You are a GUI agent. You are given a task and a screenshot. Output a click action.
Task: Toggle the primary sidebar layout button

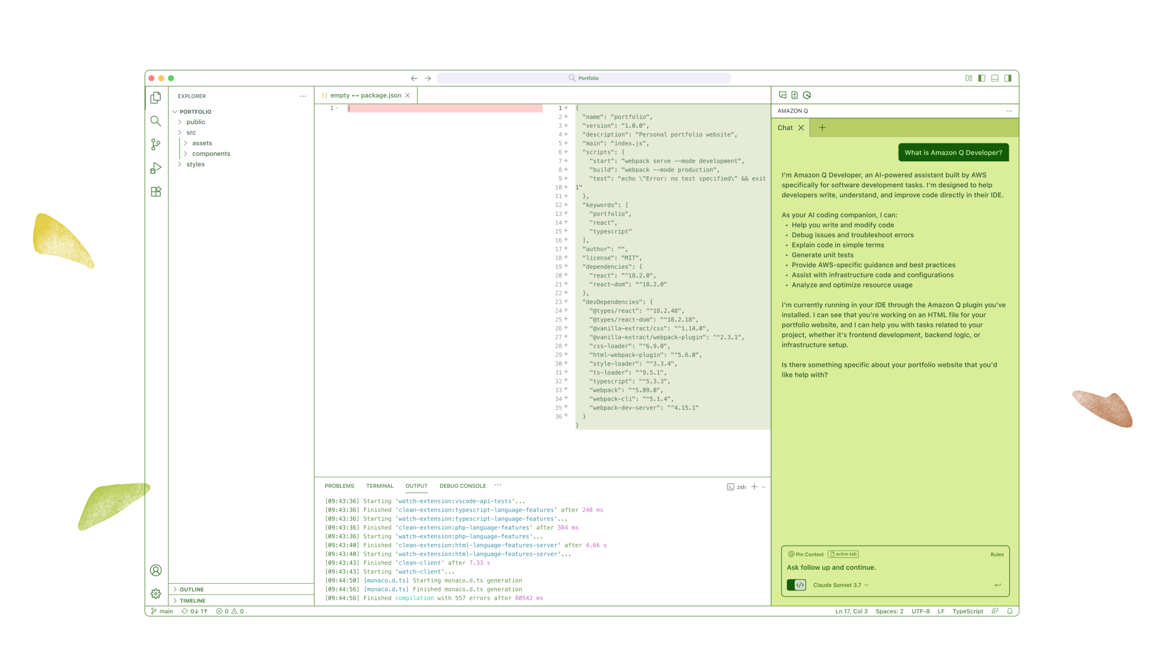coord(982,78)
